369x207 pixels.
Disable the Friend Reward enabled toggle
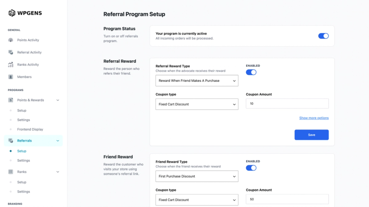251,168
